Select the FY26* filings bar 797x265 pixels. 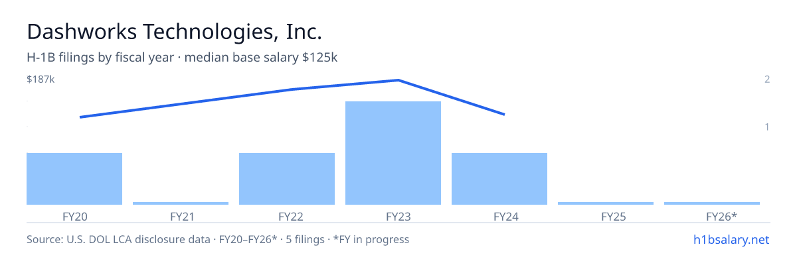coord(712,203)
